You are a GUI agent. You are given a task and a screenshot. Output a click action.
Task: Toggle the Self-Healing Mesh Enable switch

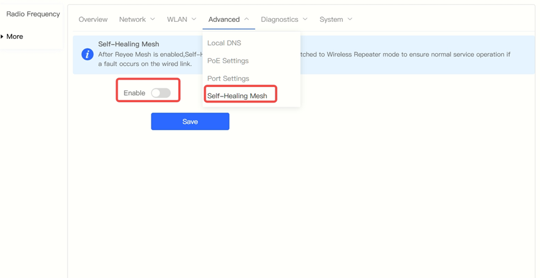[161, 93]
